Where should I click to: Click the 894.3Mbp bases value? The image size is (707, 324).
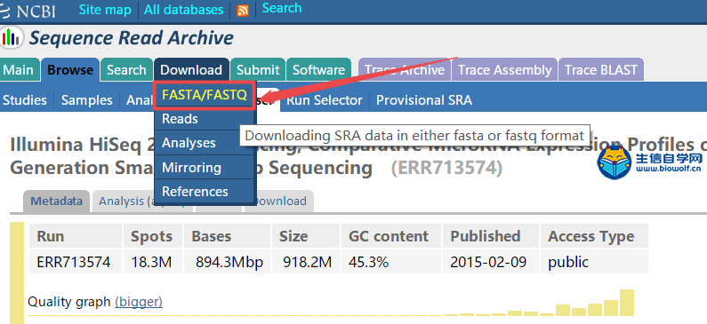click(229, 262)
